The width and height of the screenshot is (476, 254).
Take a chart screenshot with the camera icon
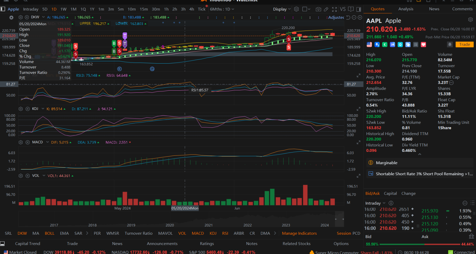coord(318,9)
